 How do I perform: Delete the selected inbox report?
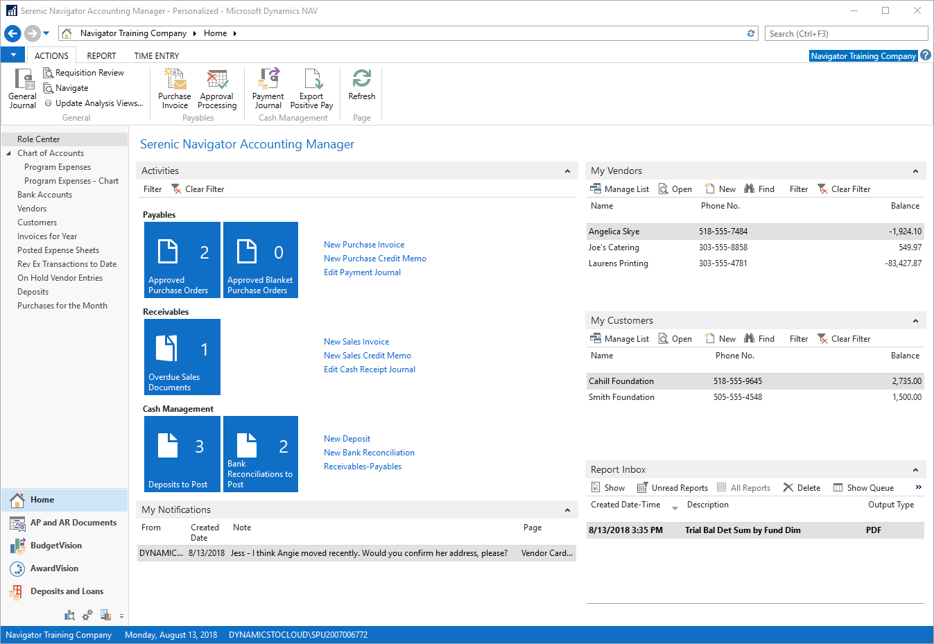pyautogui.click(x=802, y=488)
